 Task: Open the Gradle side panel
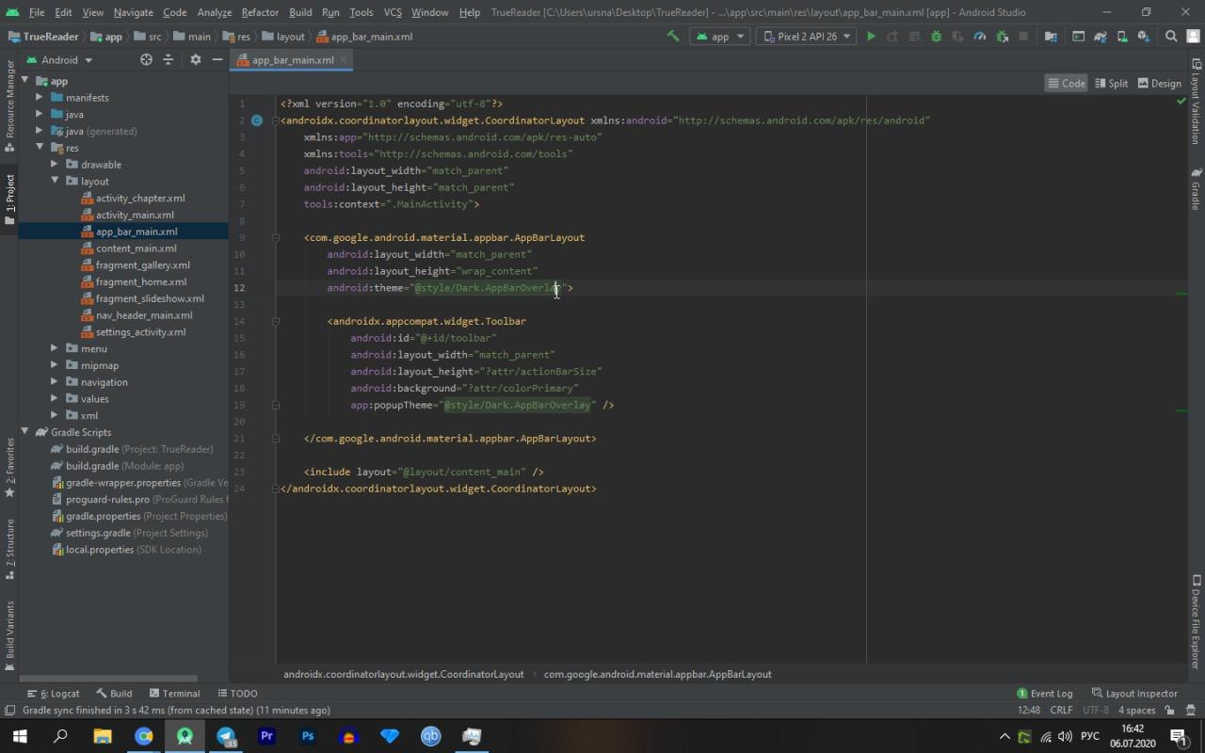click(1196, 189)
